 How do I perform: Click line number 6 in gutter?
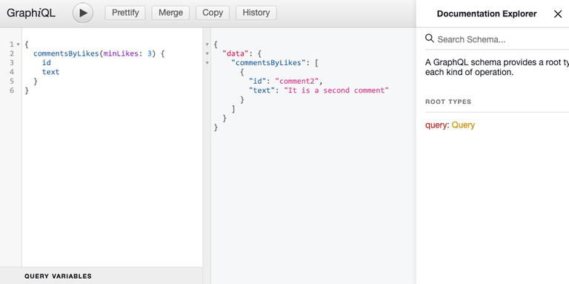[12, 90]
